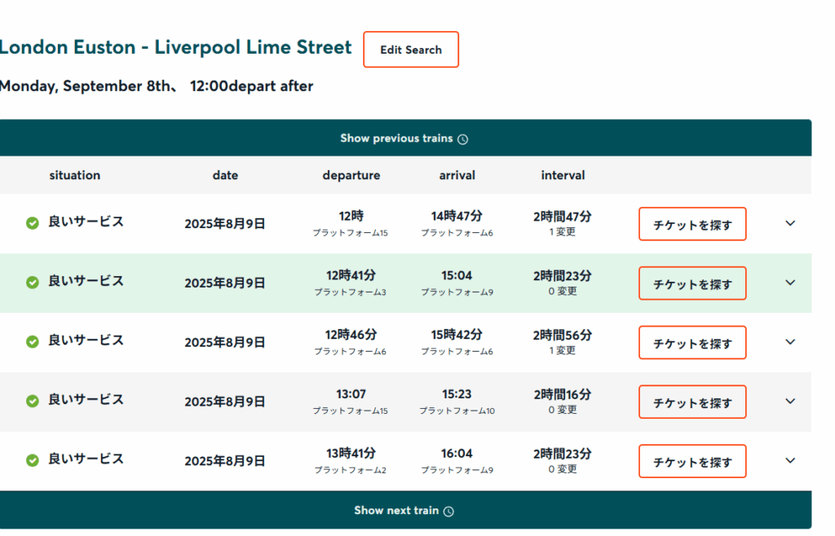Click the Edit Search button
This screenshot has height=536, width=835.
(x=411, y=50)
